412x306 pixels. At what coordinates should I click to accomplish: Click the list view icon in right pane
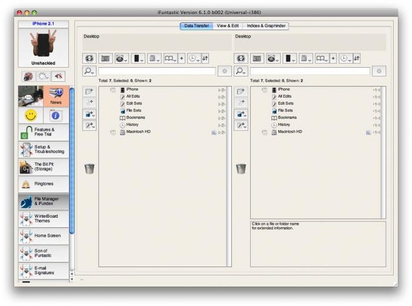tap(257, 58)
